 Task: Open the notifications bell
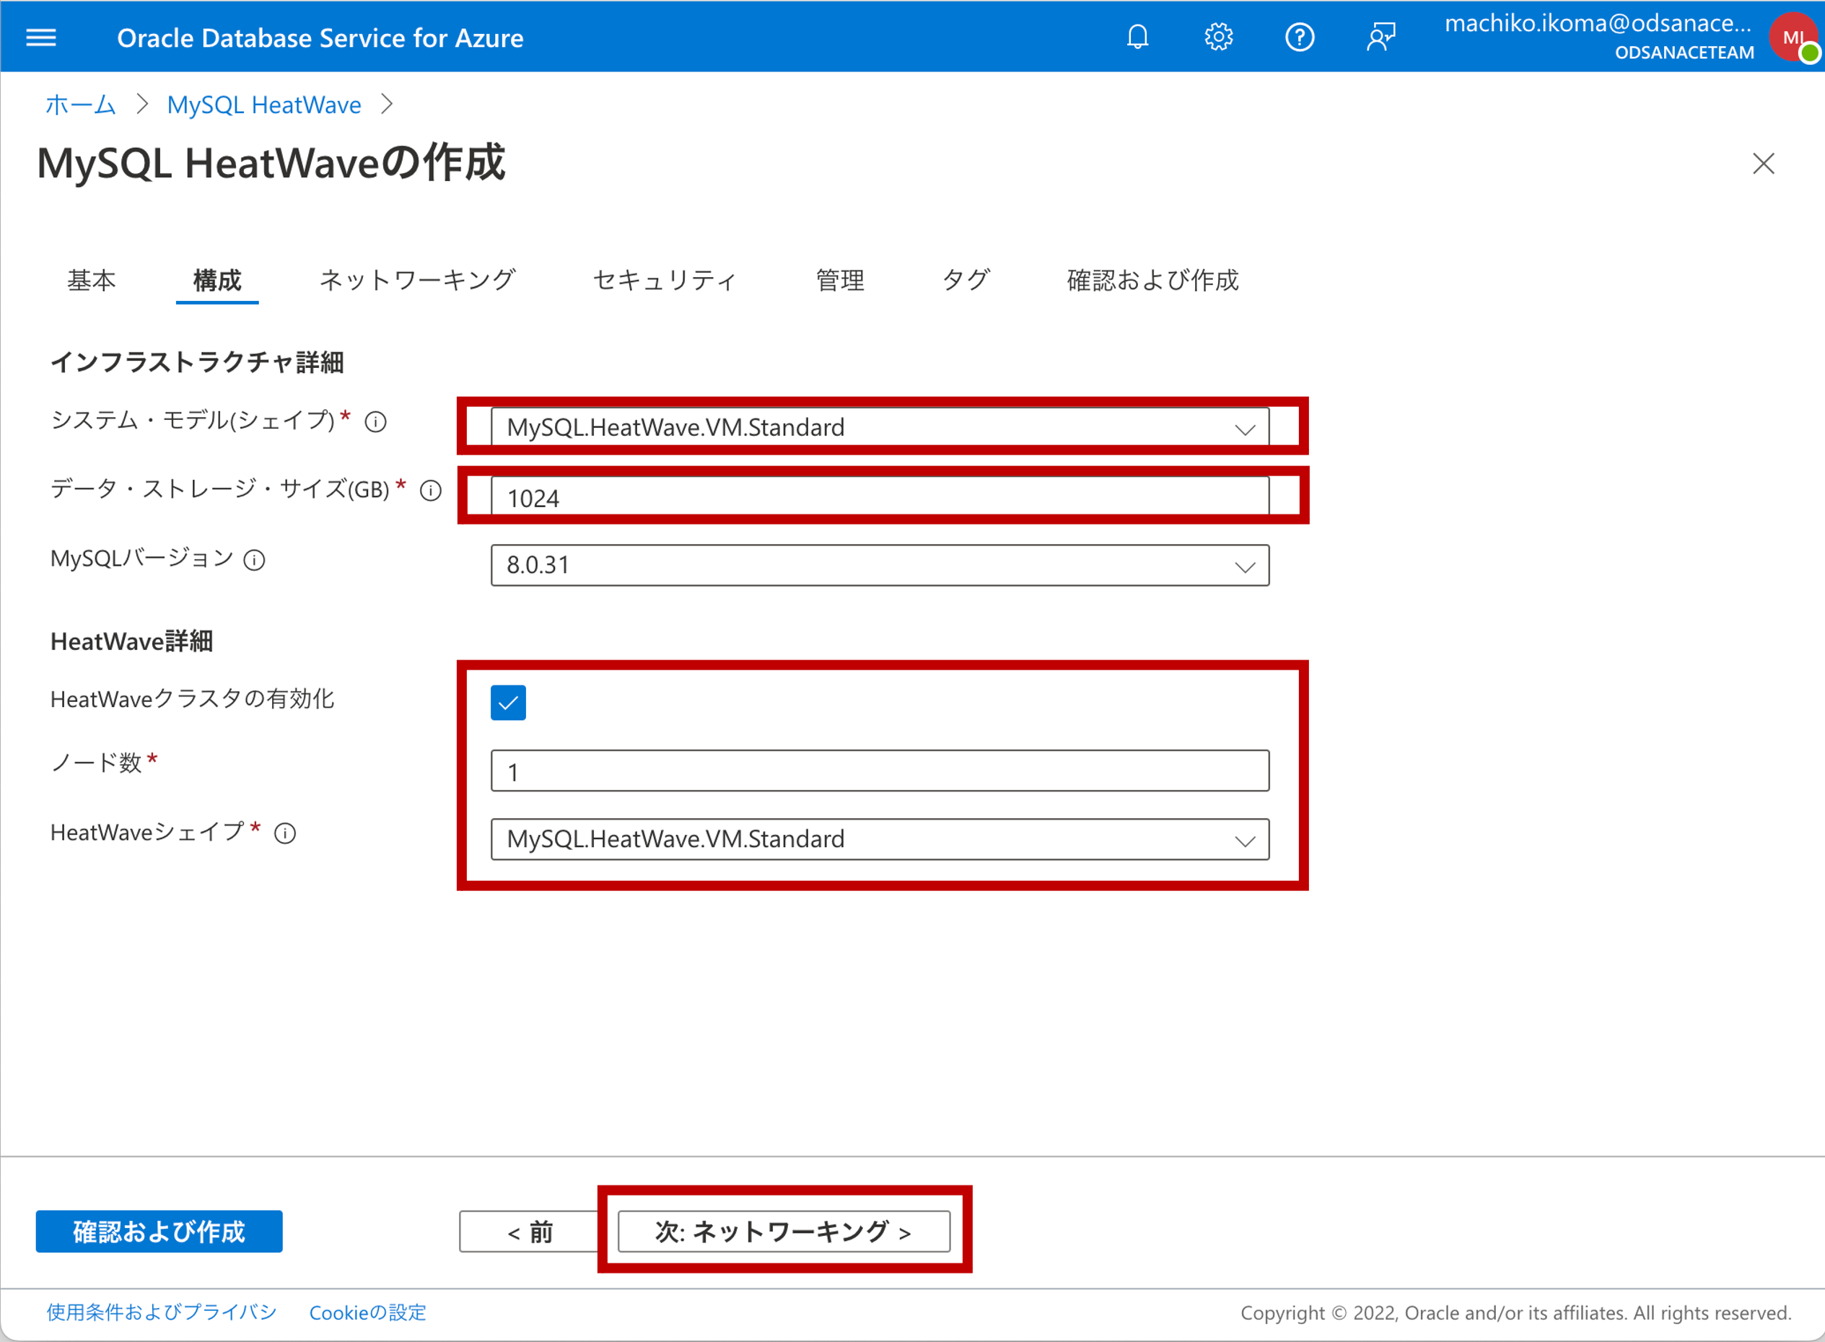1137,38
